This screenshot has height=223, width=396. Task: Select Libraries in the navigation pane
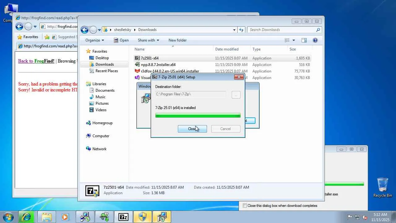96,84
